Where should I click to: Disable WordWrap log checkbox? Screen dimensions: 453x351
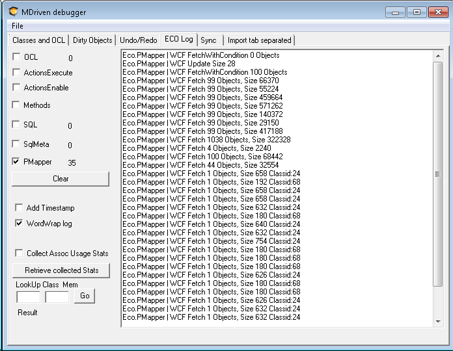click(x=19, y=223)
